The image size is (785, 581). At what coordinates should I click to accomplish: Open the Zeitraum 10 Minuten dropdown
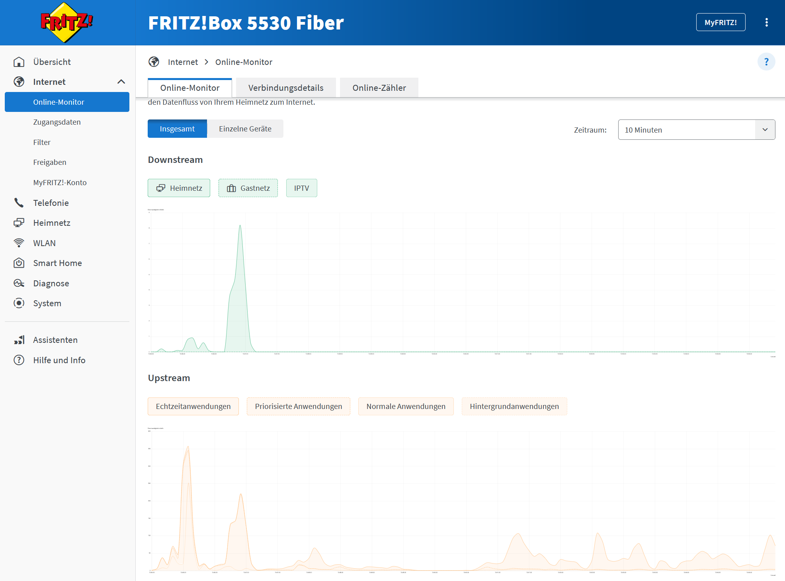coord(696,130)
